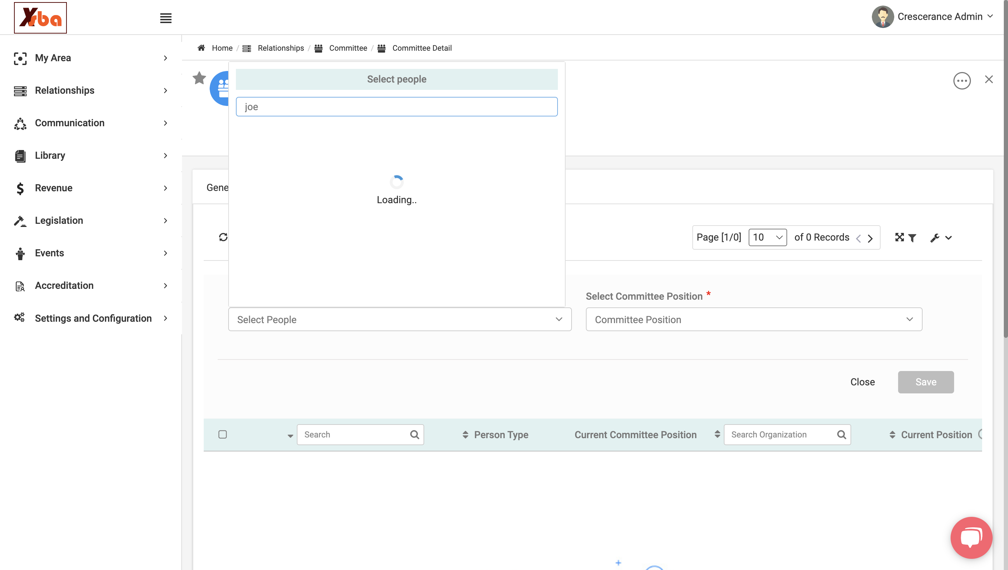Image resolution: width=1008 pixels, height=570 pixels.
Task: Expand Legislation sidebar menu
Action: [x=91, y=220]
